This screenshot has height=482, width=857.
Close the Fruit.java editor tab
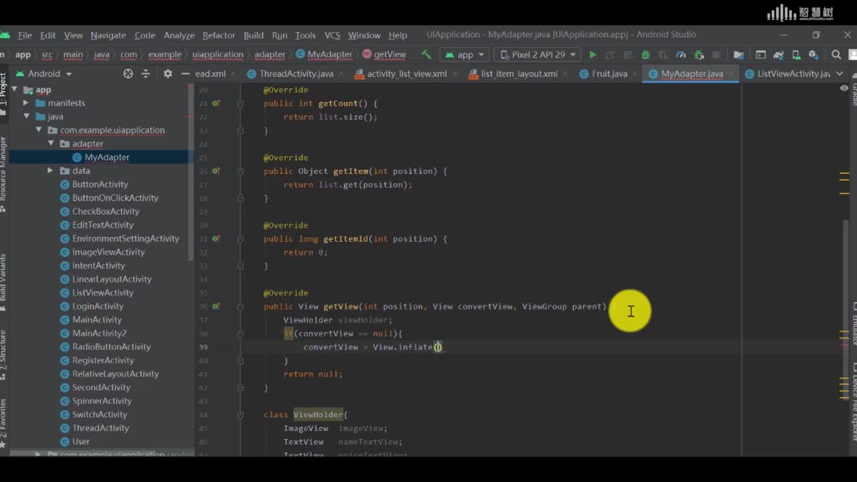pos(634,74)
